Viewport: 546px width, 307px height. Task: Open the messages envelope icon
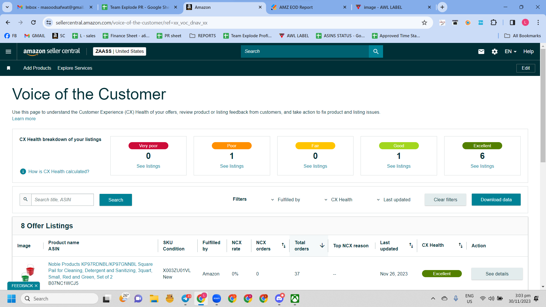coord(481,51)
